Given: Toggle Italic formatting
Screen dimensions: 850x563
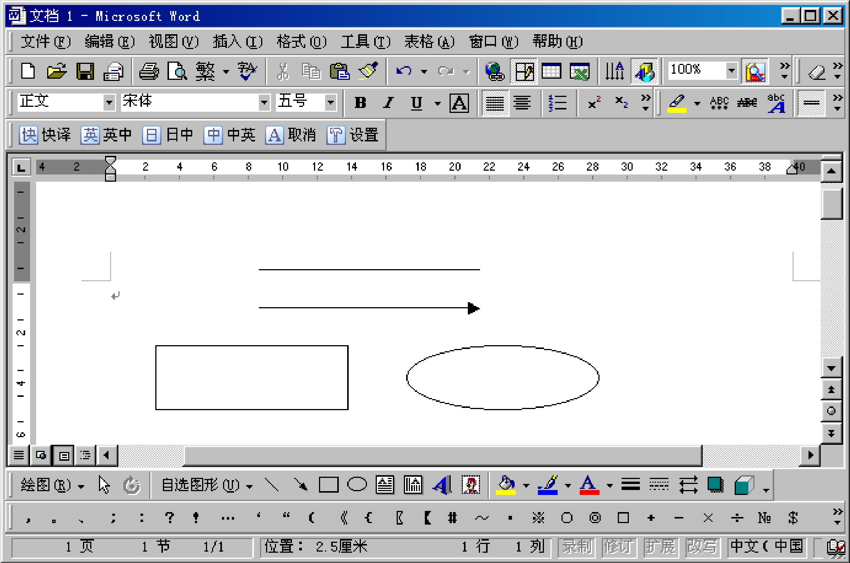Looking at the screenshot, I should [388, 103].
